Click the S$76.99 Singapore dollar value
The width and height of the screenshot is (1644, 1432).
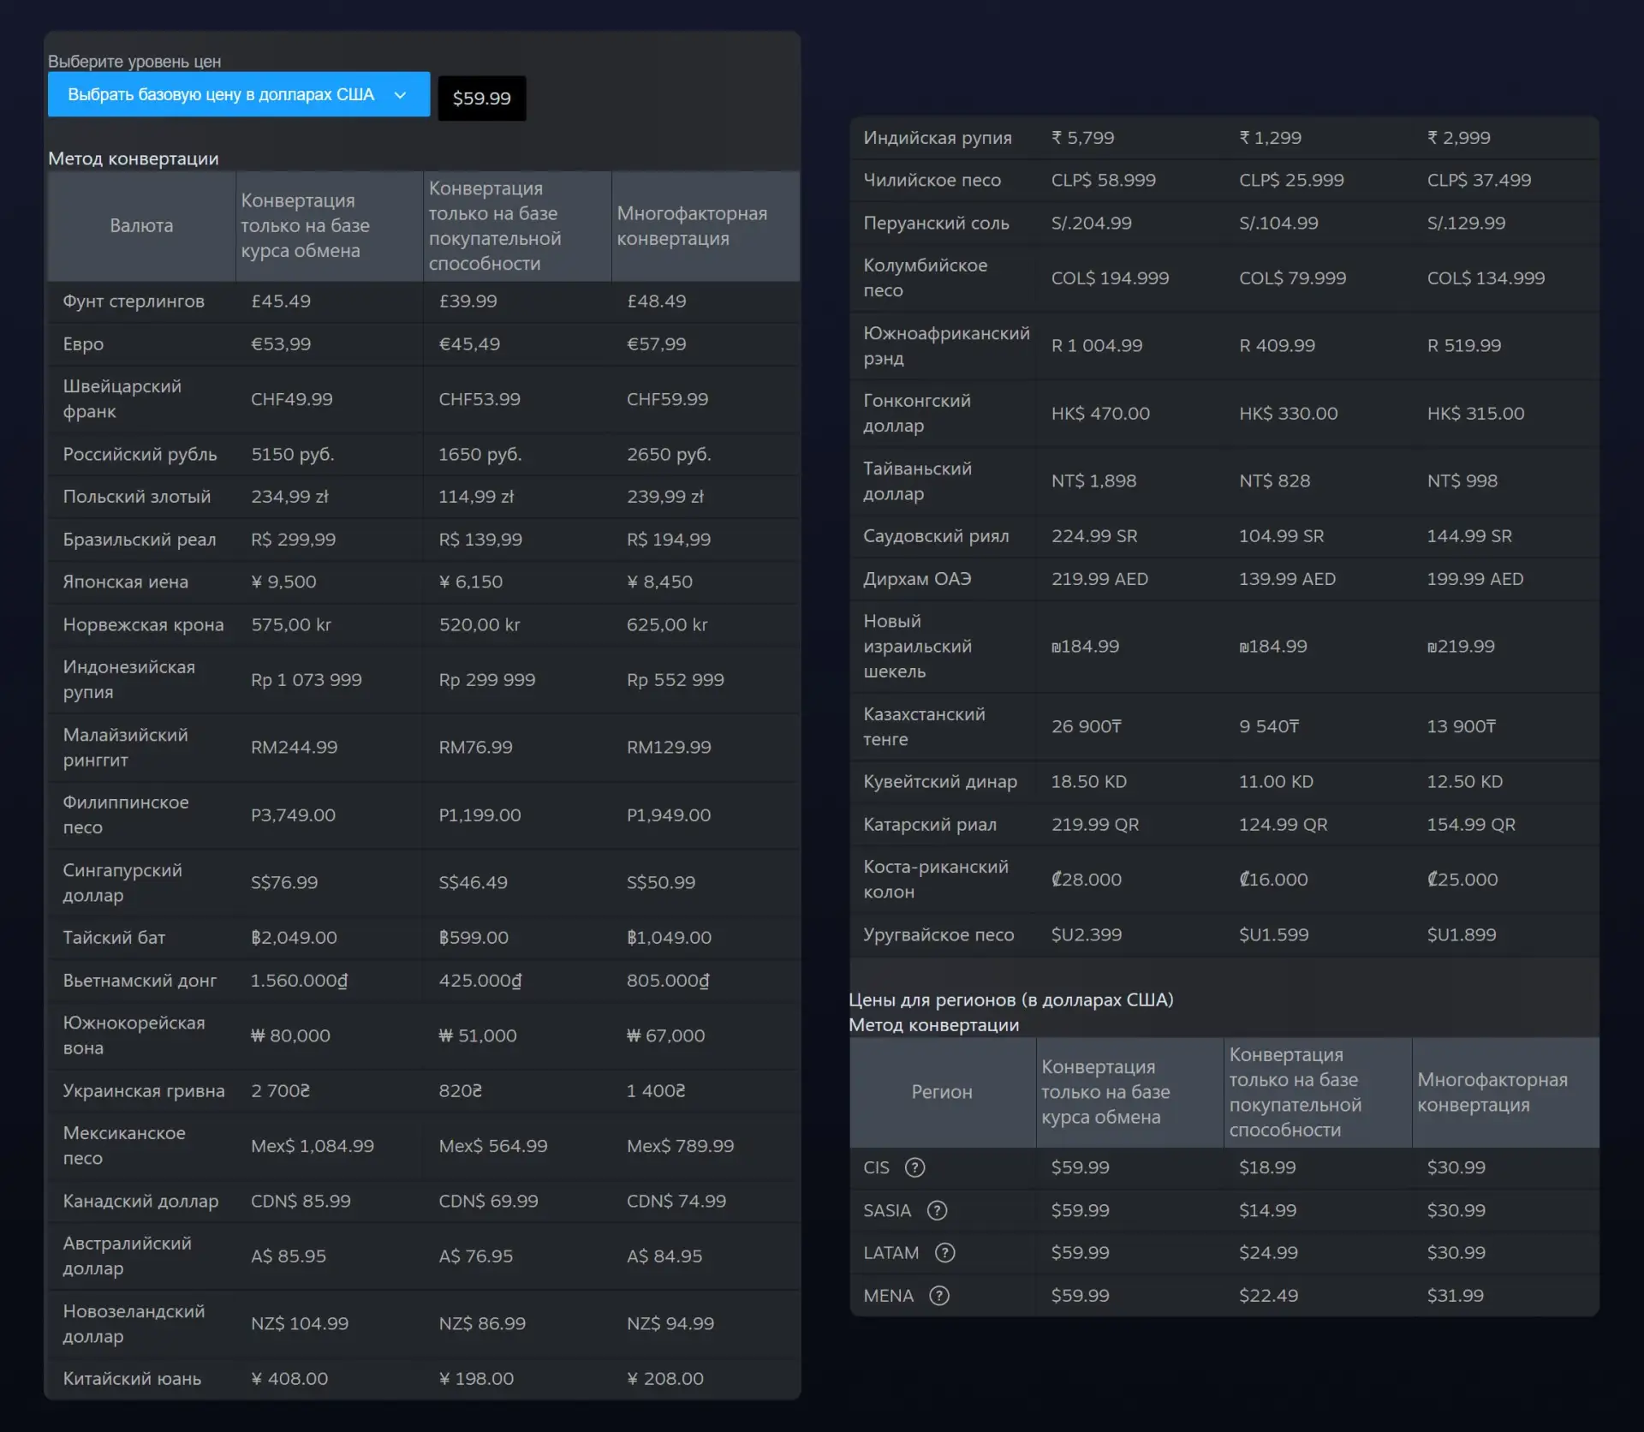click(x=284, y=883)
